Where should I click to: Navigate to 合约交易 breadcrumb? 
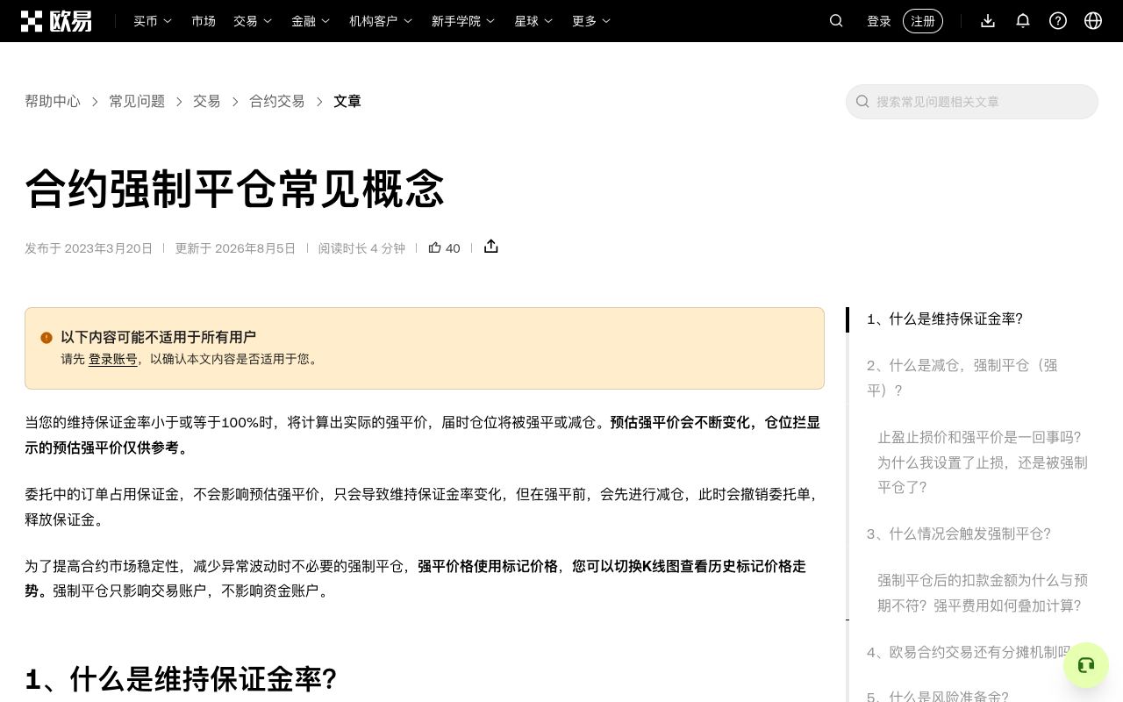tap(277, 102)
